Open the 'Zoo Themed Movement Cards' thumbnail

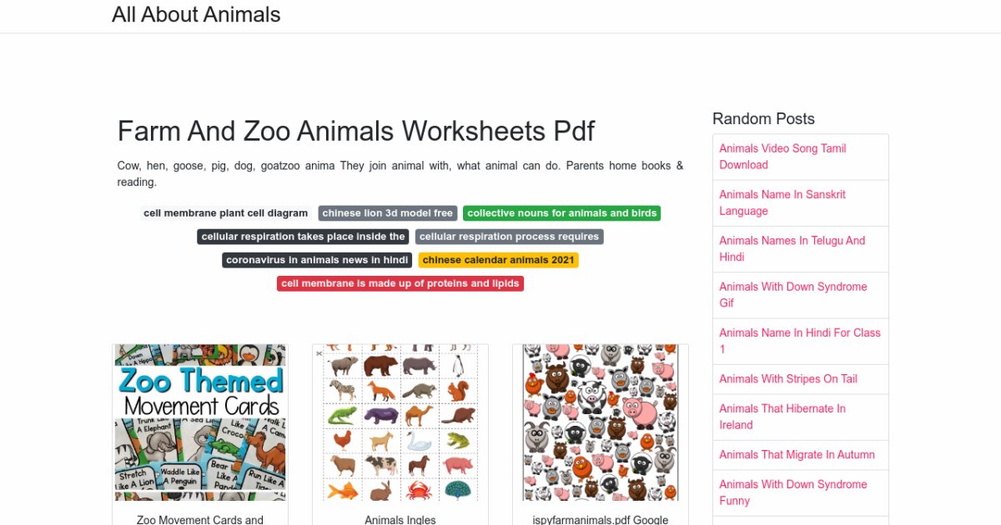199,422
